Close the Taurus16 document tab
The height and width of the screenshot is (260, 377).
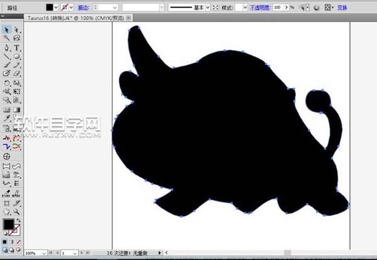[129, 18]
